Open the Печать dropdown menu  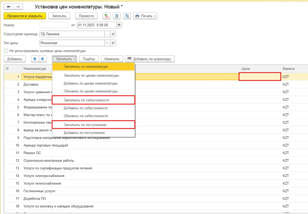click(145, 16)
